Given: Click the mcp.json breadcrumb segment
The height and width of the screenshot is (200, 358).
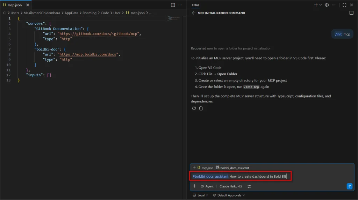Looking at the screenshot, I should pos(135,13).
